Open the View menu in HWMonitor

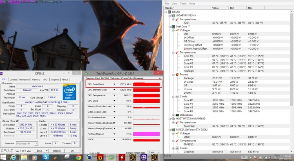174,4
